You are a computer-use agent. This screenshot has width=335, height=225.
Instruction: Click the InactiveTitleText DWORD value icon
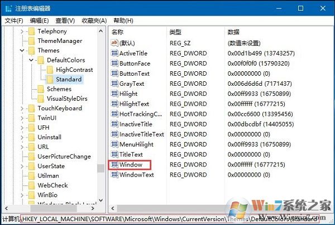[x=114, y=134]
